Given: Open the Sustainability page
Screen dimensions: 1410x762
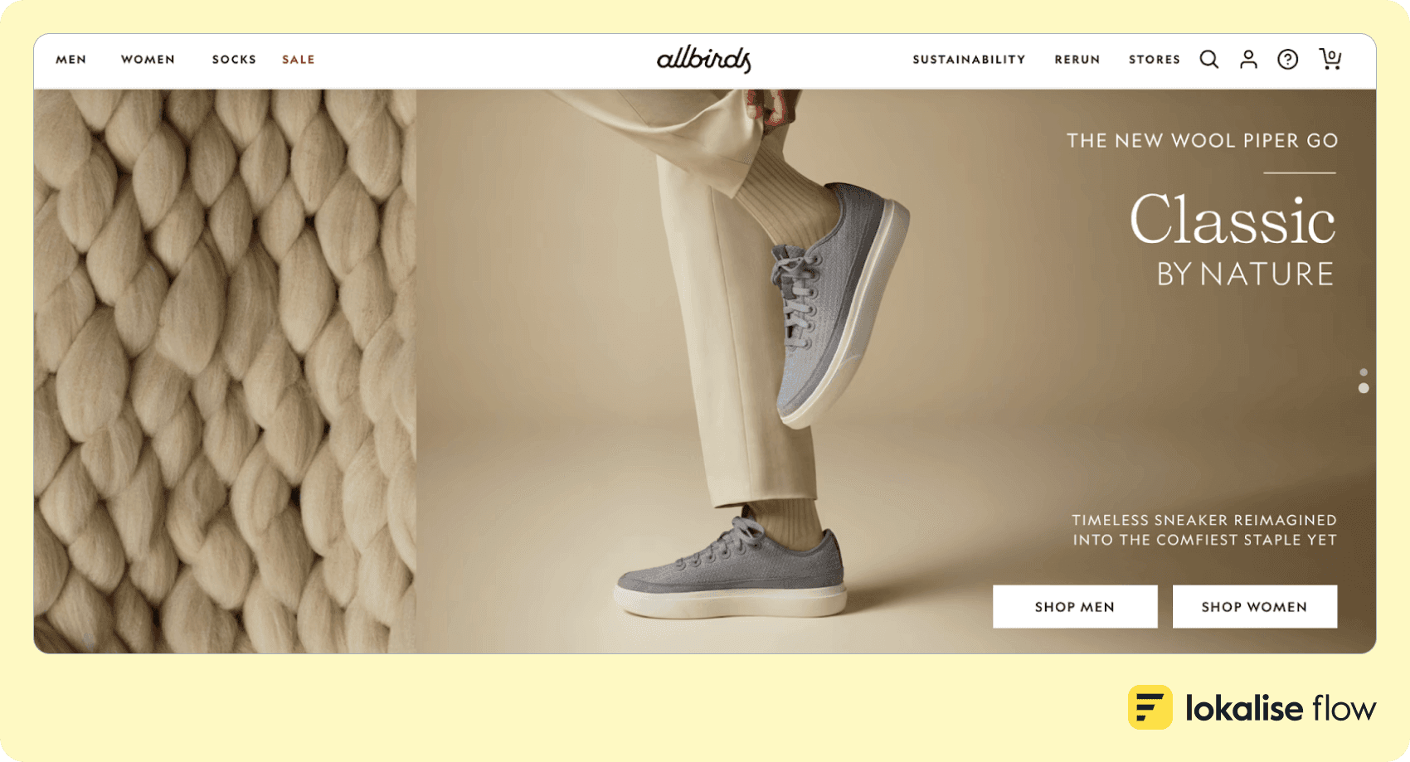Looking at the screenshot, I should (x=969, y=60).
